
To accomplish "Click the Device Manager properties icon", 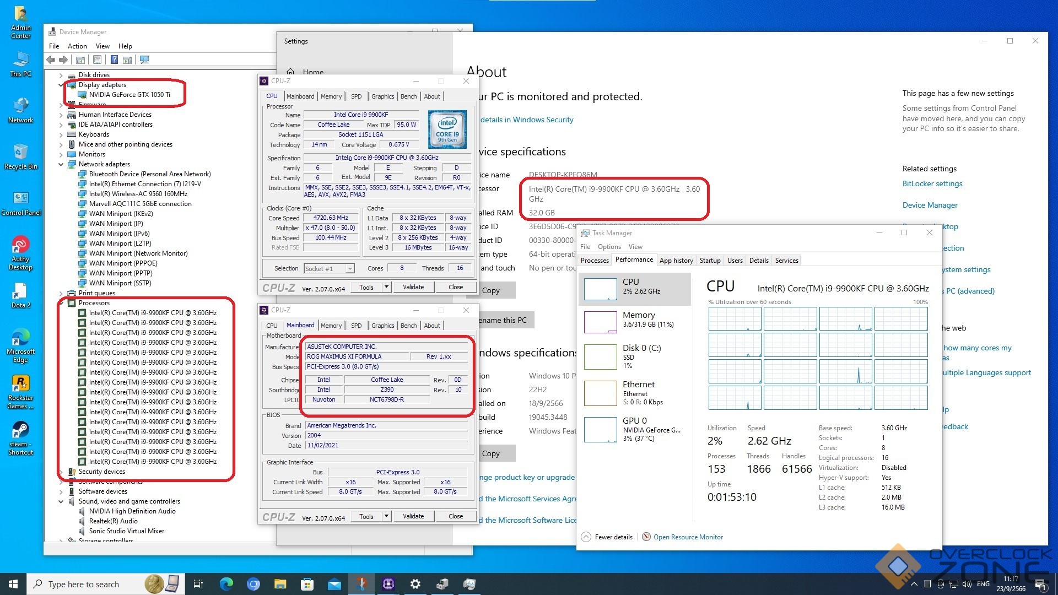I will [x=97, y=59].
